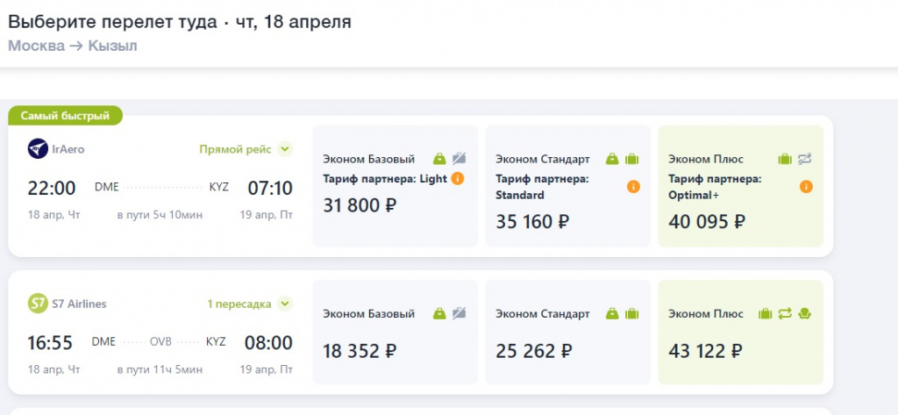Select IrAero Эконом Стандарт fare for 35 160 ₽
The image size is (898, 415).
point(568,186)
